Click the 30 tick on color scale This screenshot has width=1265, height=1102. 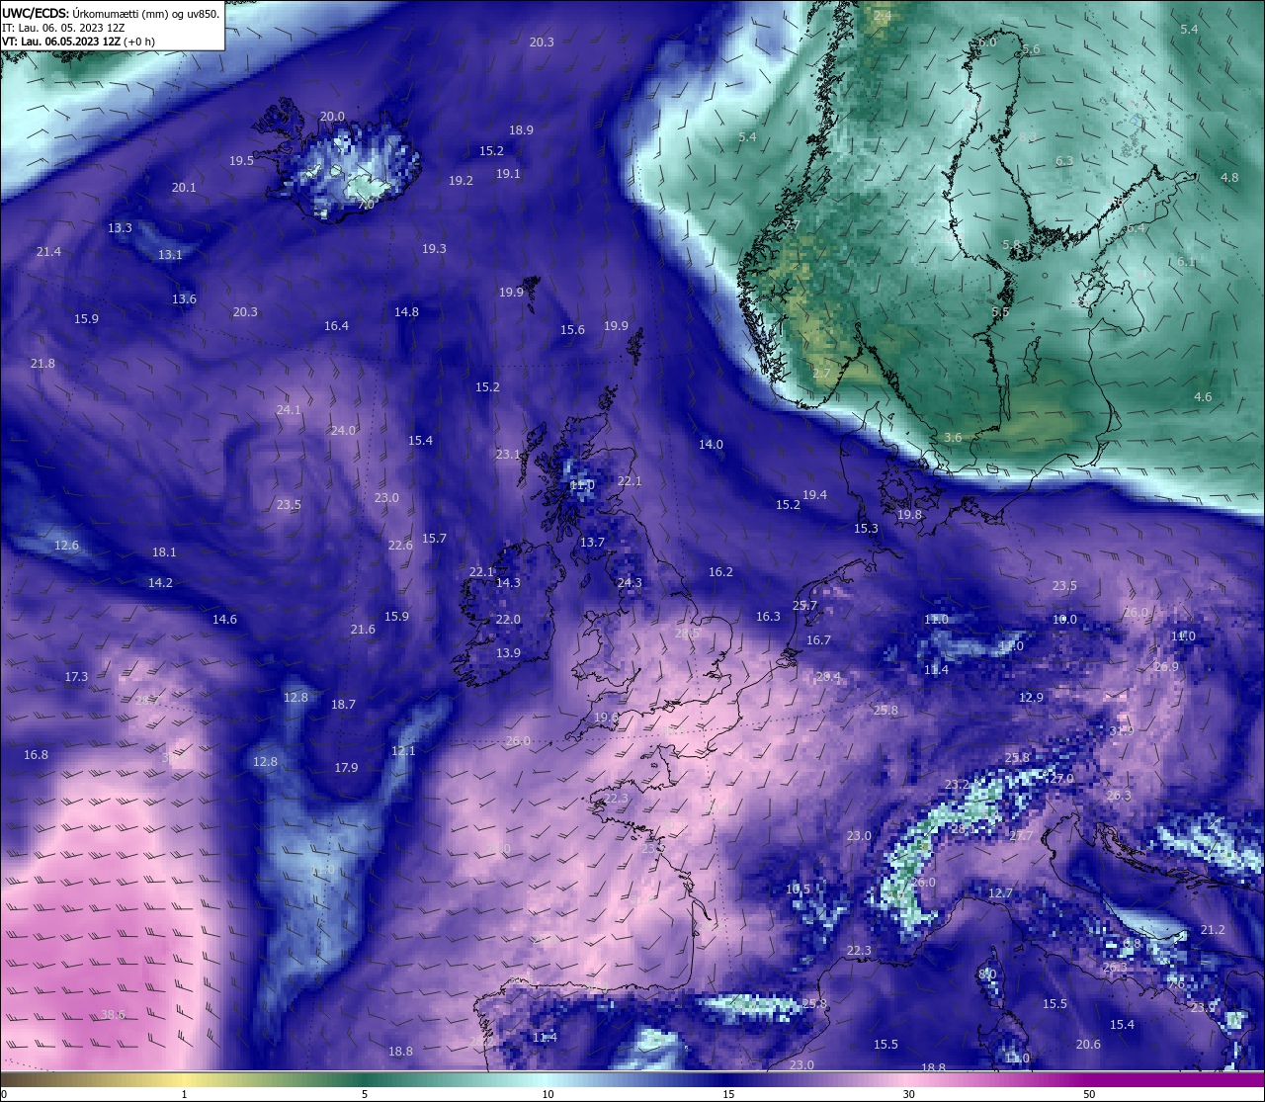tap(908, 1094)
